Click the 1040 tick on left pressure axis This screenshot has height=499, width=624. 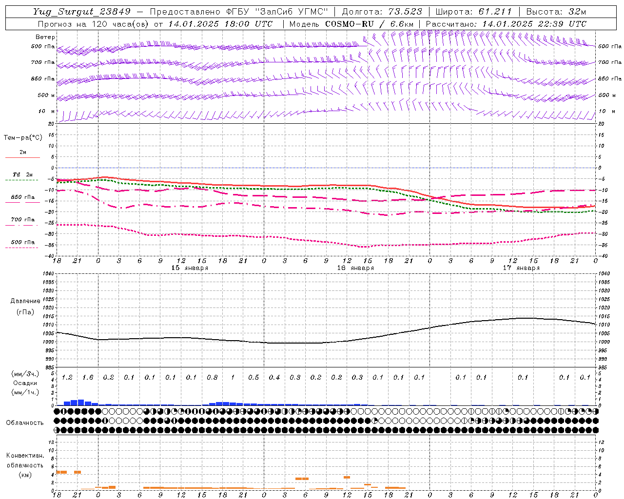point(48,274)
